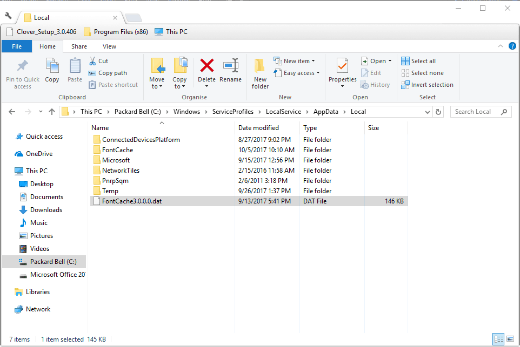The image size is (520, 347).
Task: Switch to details view layout
Action: (x=498, y=339)
